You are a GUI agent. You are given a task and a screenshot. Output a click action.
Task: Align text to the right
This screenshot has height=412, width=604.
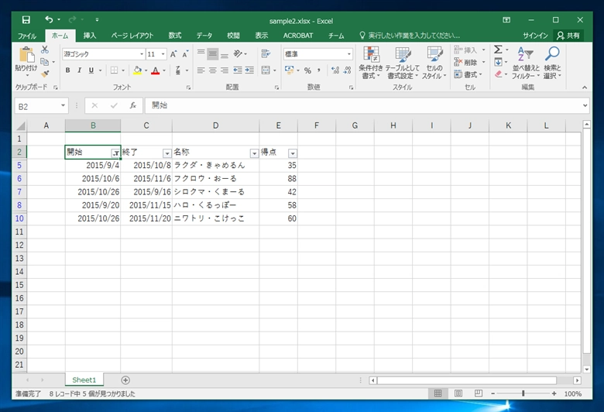225,70
